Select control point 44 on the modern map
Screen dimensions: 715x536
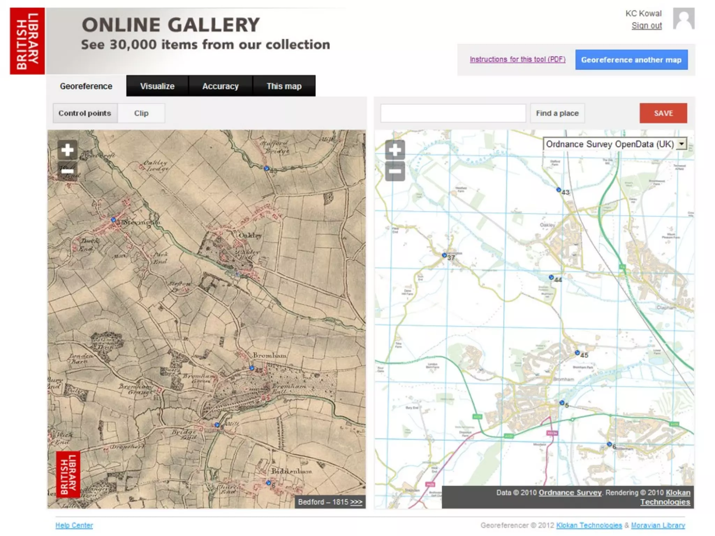pyautogui.click(x=551, y=277)
